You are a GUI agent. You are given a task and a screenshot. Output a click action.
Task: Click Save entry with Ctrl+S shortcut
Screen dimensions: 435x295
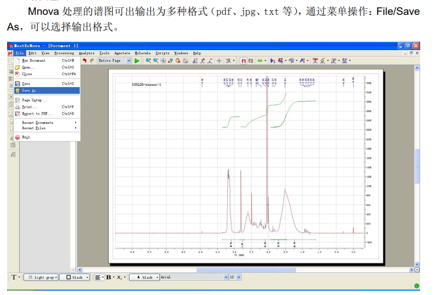click(x=47, y=83)
